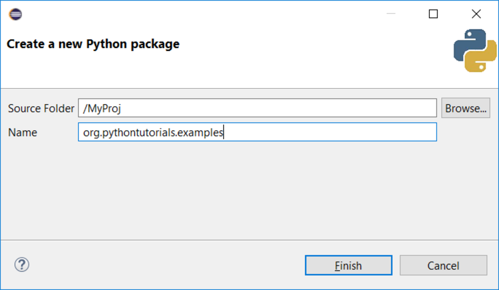499x290 pixels.
Task: Click the "Name" field label
Action: pyautogui.click(x=22, y=133)
